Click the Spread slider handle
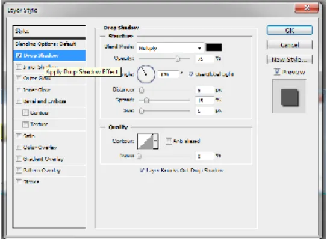Image resolution: width=327 pixels, height=239 pixels. click(x=146, y=100)
